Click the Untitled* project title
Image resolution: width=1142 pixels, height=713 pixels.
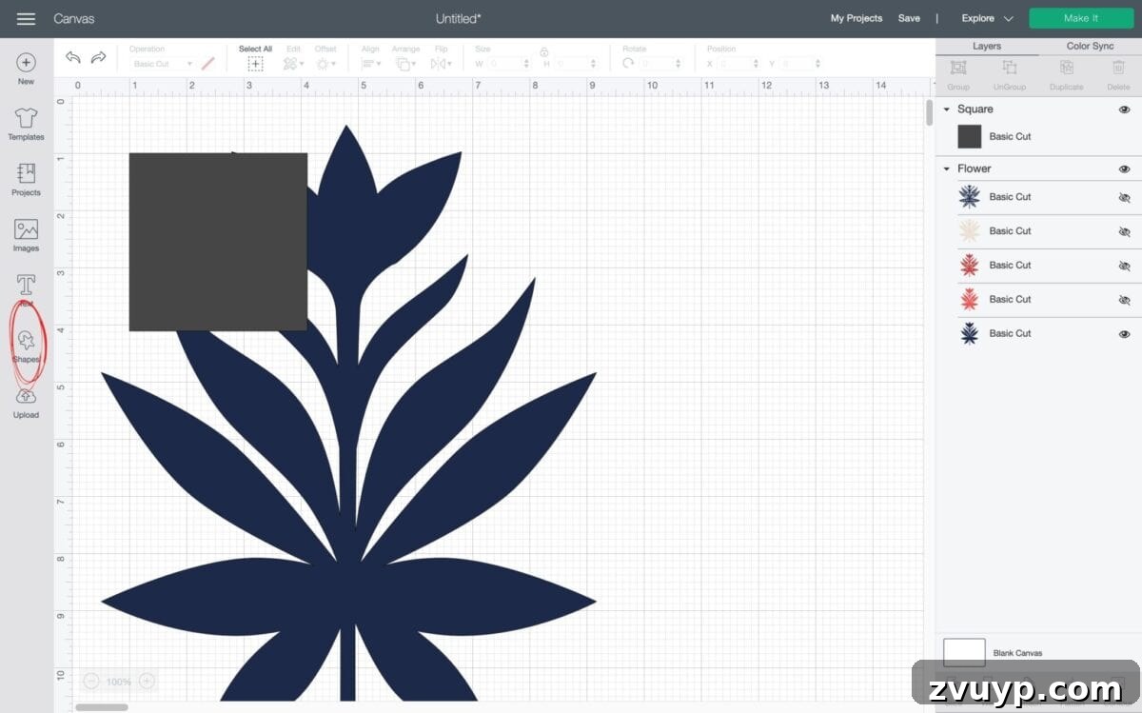tap(458, 18)
